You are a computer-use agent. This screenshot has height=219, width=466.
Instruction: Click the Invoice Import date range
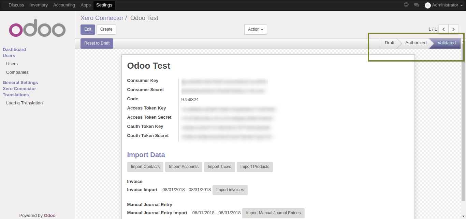point(187,190)
